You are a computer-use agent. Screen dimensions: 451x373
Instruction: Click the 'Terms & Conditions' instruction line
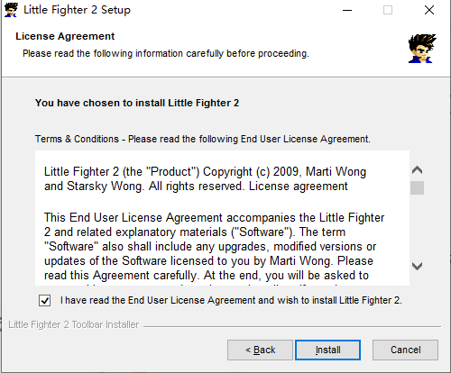tap(203, 139)
